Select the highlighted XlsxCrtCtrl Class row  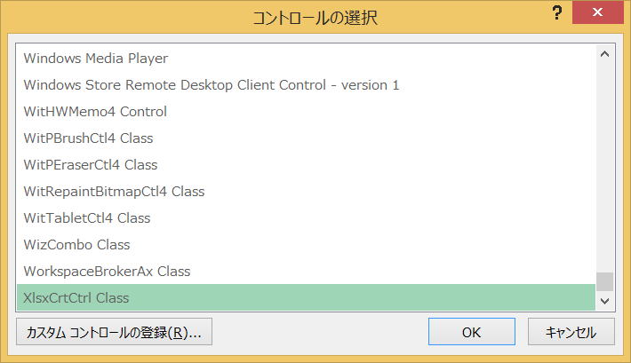[306, 297]
